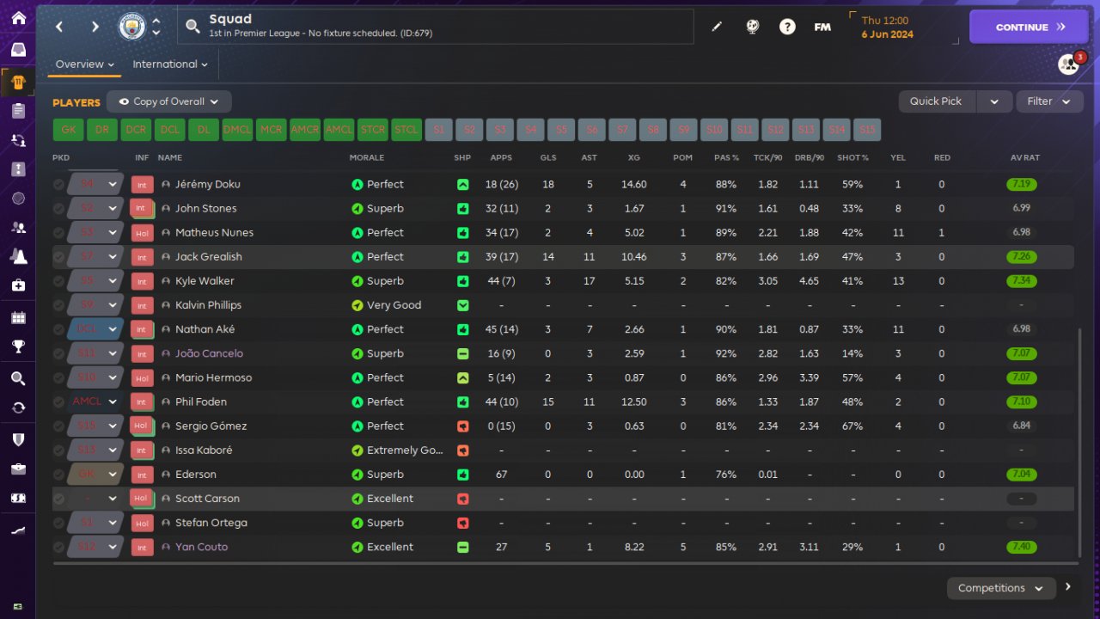Screen dimensions: 1100x619
Task: Open the Copy of Overall view dropdown
Action: (x=168, y=101)
